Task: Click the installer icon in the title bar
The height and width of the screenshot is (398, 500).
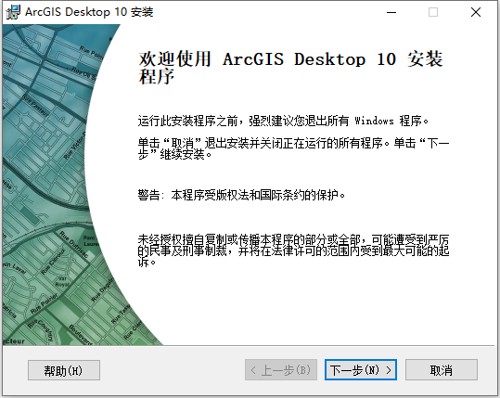Action: click(13, 12)
